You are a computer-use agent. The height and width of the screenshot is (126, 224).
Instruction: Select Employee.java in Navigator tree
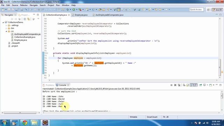coord(19,40)
